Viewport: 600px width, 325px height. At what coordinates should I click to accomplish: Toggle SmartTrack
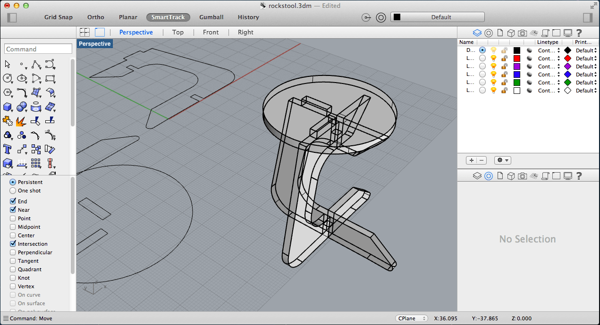point(168,17)
